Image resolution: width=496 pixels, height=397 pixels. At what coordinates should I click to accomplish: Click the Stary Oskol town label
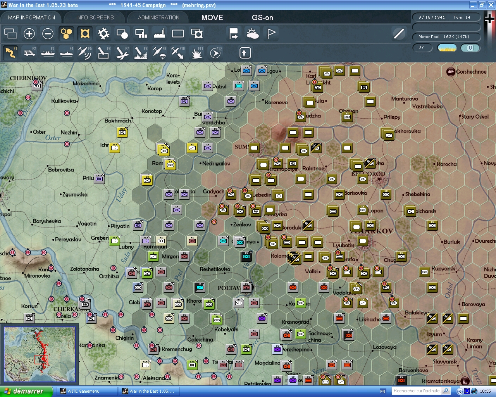click(x=475, y=116)
